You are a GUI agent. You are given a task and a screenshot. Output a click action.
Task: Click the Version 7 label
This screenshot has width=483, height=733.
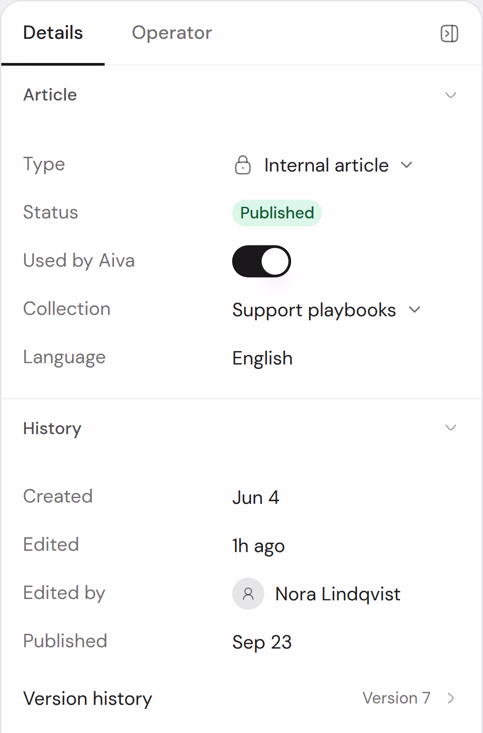pyautogui.click(x=396, y=698)
